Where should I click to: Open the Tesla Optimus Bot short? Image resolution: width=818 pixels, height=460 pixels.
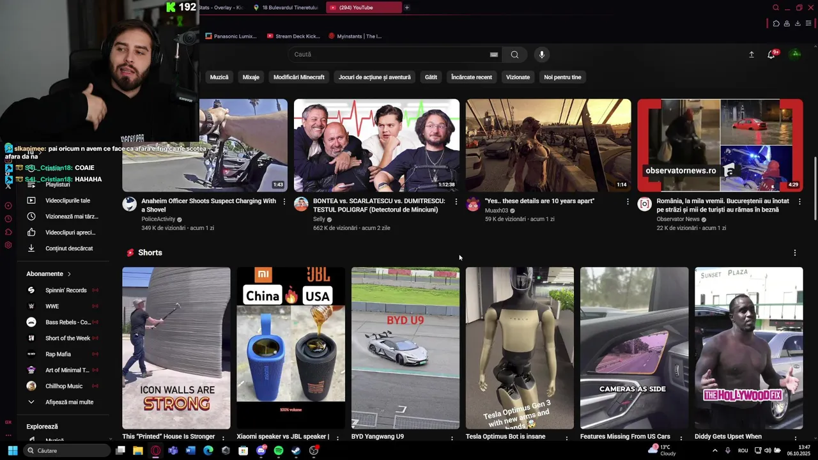[520, 348]
